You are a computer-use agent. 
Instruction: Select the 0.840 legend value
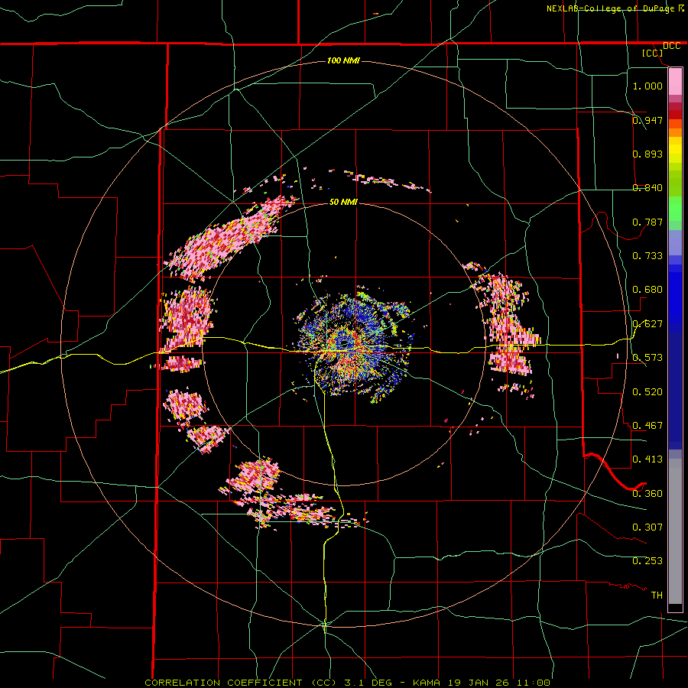click(647, 188)
